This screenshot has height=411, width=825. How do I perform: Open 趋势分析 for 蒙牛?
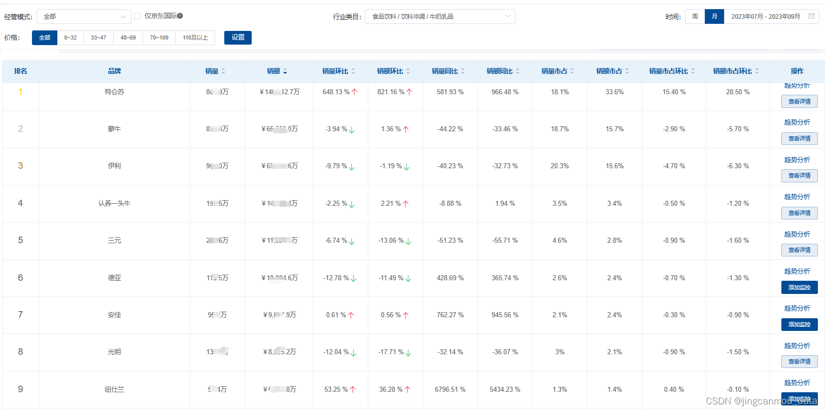click(x=797, y=122)
